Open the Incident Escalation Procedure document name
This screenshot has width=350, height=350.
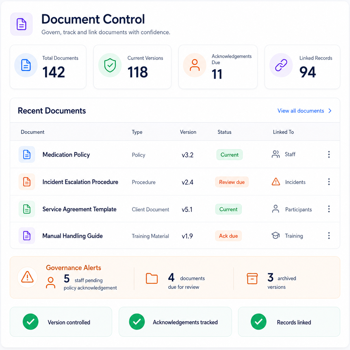coord(80,182)
